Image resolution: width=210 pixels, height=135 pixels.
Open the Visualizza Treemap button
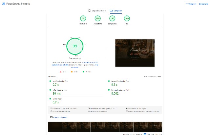pos(59,117)
